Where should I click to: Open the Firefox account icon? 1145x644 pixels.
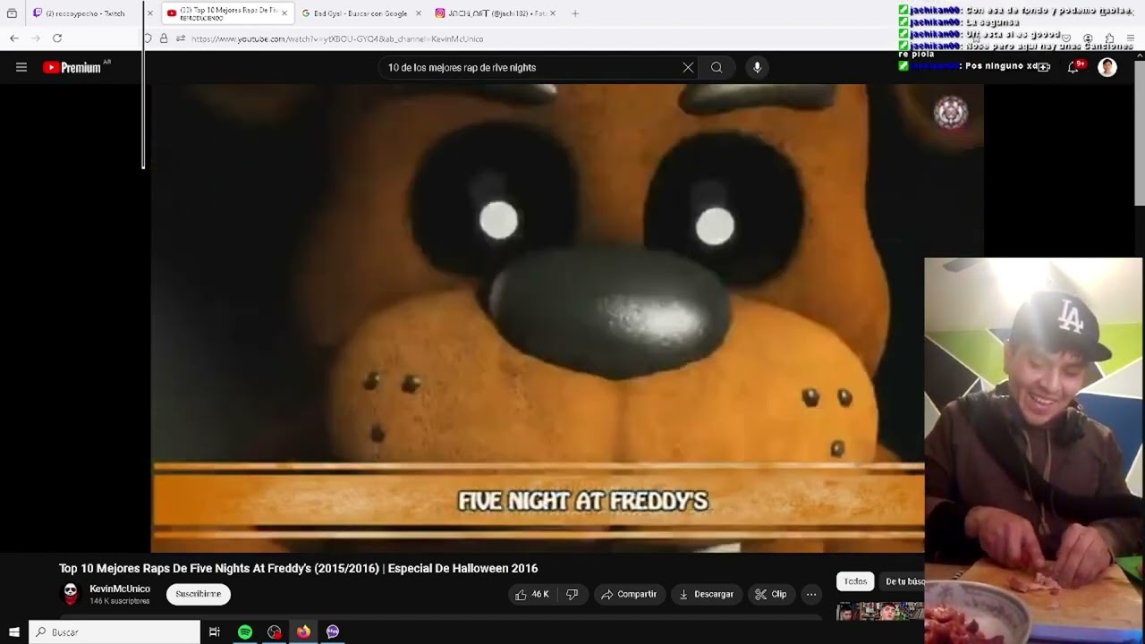pos(1088,38)
